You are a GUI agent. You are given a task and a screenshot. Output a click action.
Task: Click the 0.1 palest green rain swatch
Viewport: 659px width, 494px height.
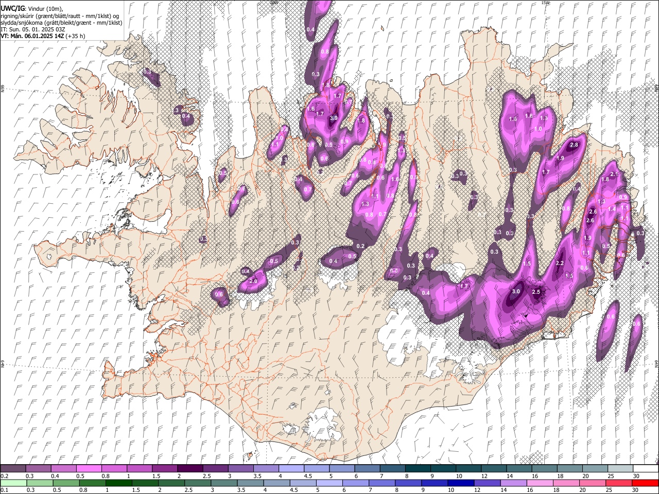point(13,483)
